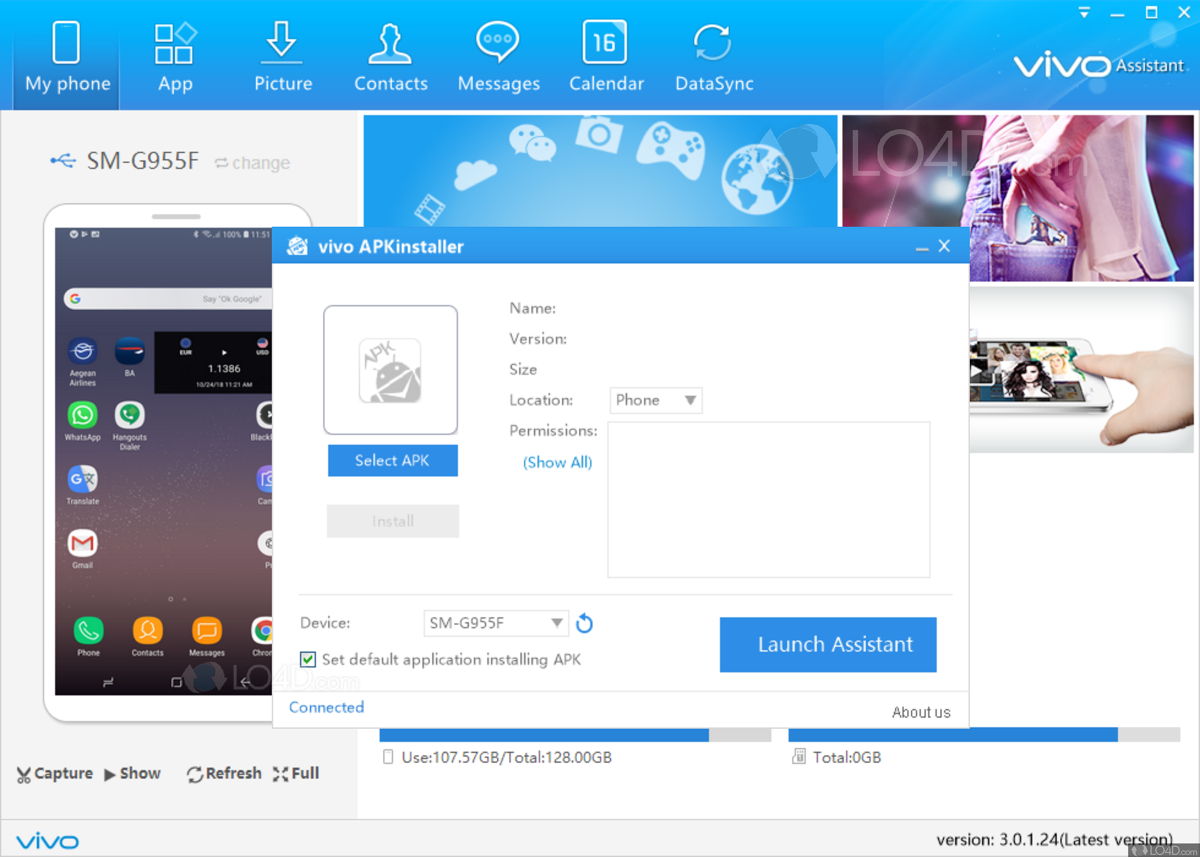Open the Contacts manager
Screen dimensions: 1200x857
tap(390, 55)
